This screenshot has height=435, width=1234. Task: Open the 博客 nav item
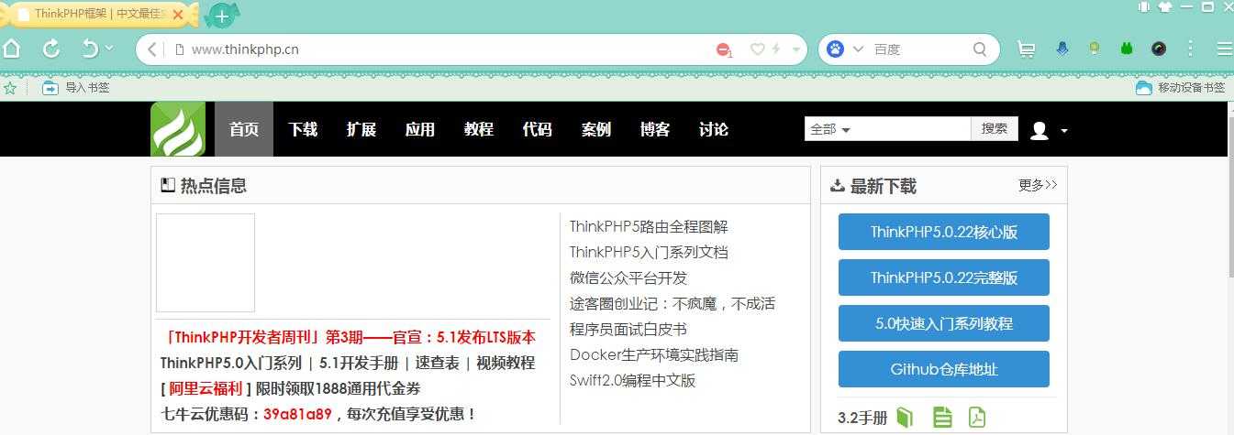pos(655,129)
